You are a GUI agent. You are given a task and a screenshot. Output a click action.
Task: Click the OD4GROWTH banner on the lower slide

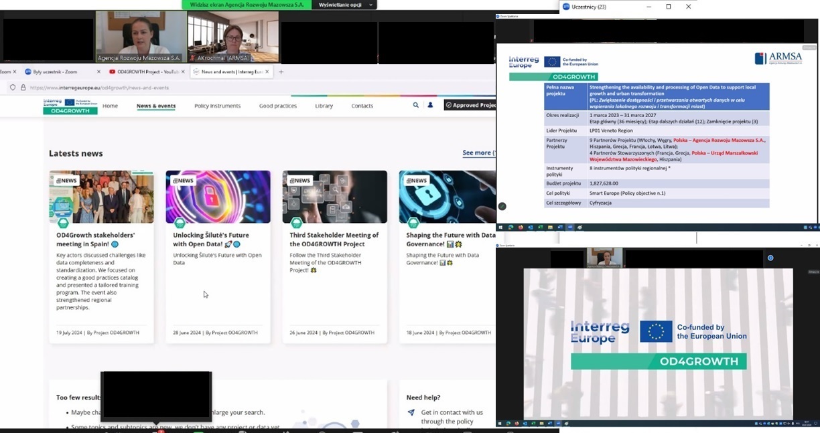click(659, 362)
